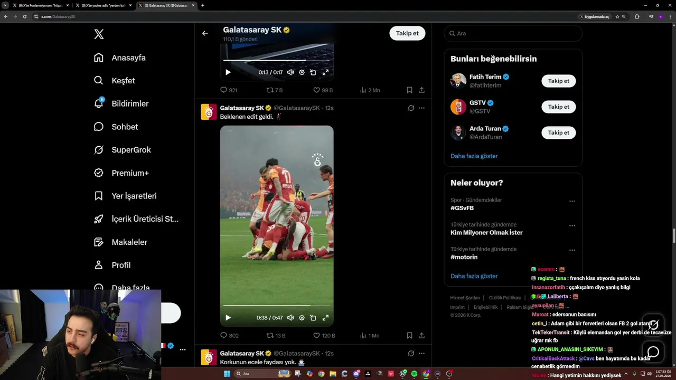Play the upper video at 0:13
The width and height of the screenshot is (676, 380).
(x=228, y=72)
